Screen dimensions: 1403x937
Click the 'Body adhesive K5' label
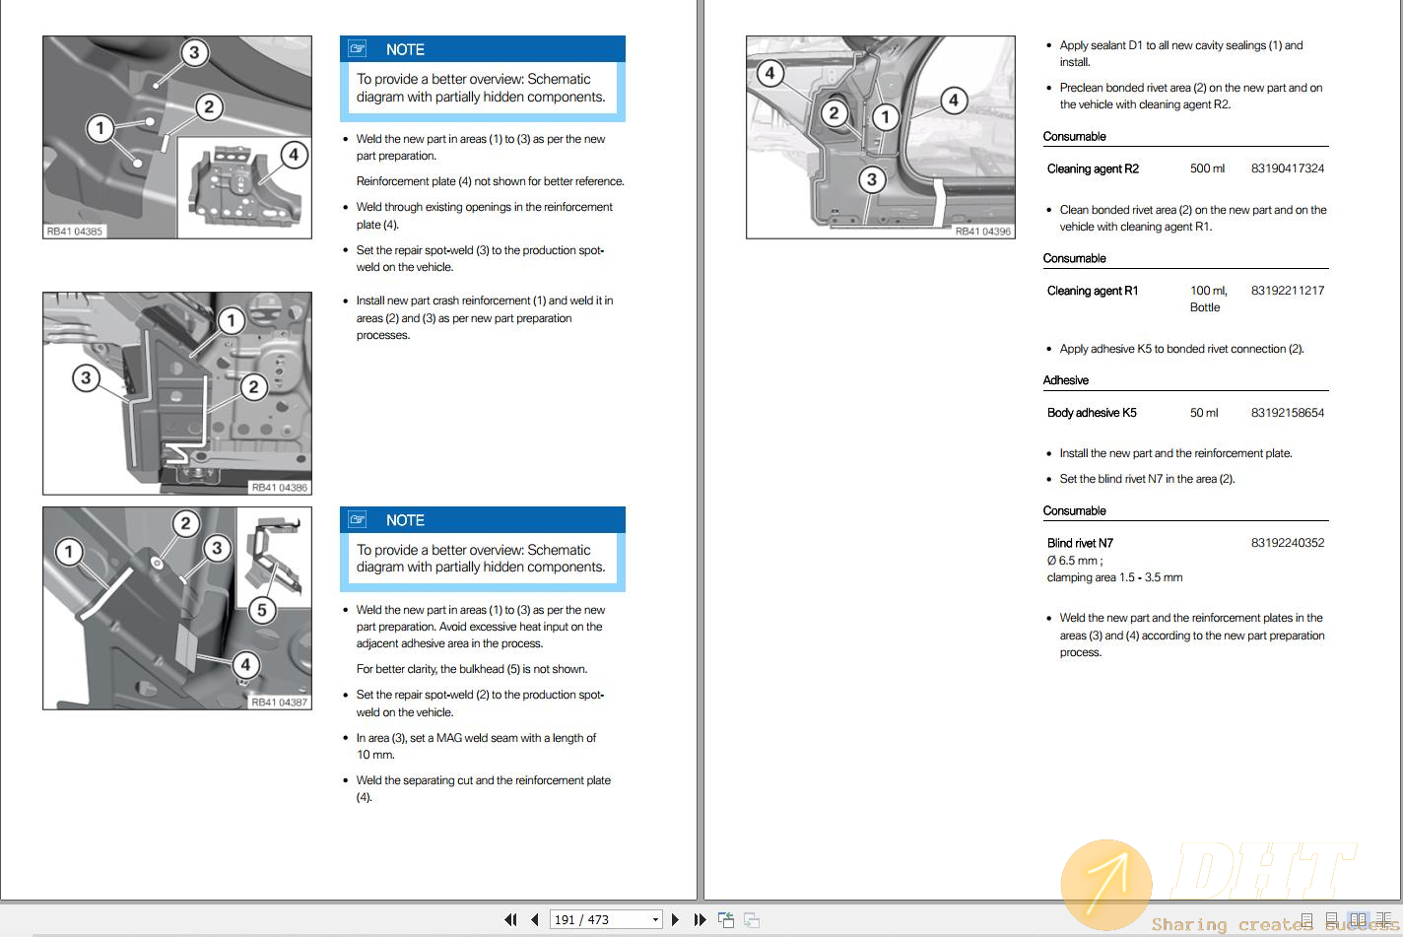(x=1092, y=413)
